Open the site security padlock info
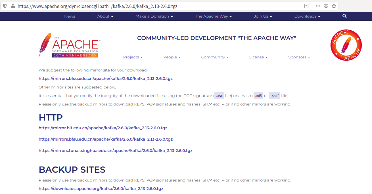The height and width of the screenshot is (194, 372). 13,6
